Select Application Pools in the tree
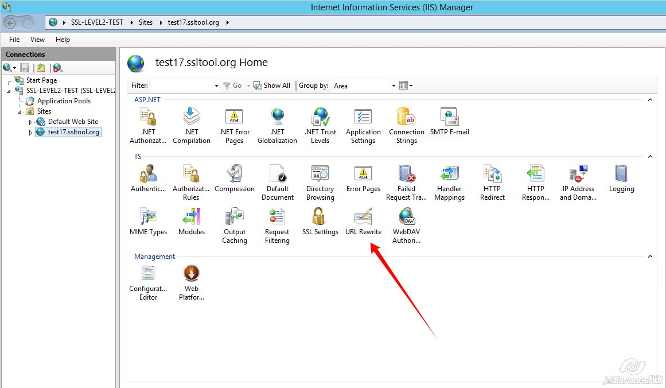The image size is (666, 388). tap(64, 101)
